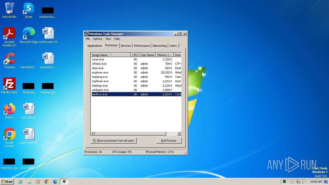Open the Action Center flag icon

point(305,182)
